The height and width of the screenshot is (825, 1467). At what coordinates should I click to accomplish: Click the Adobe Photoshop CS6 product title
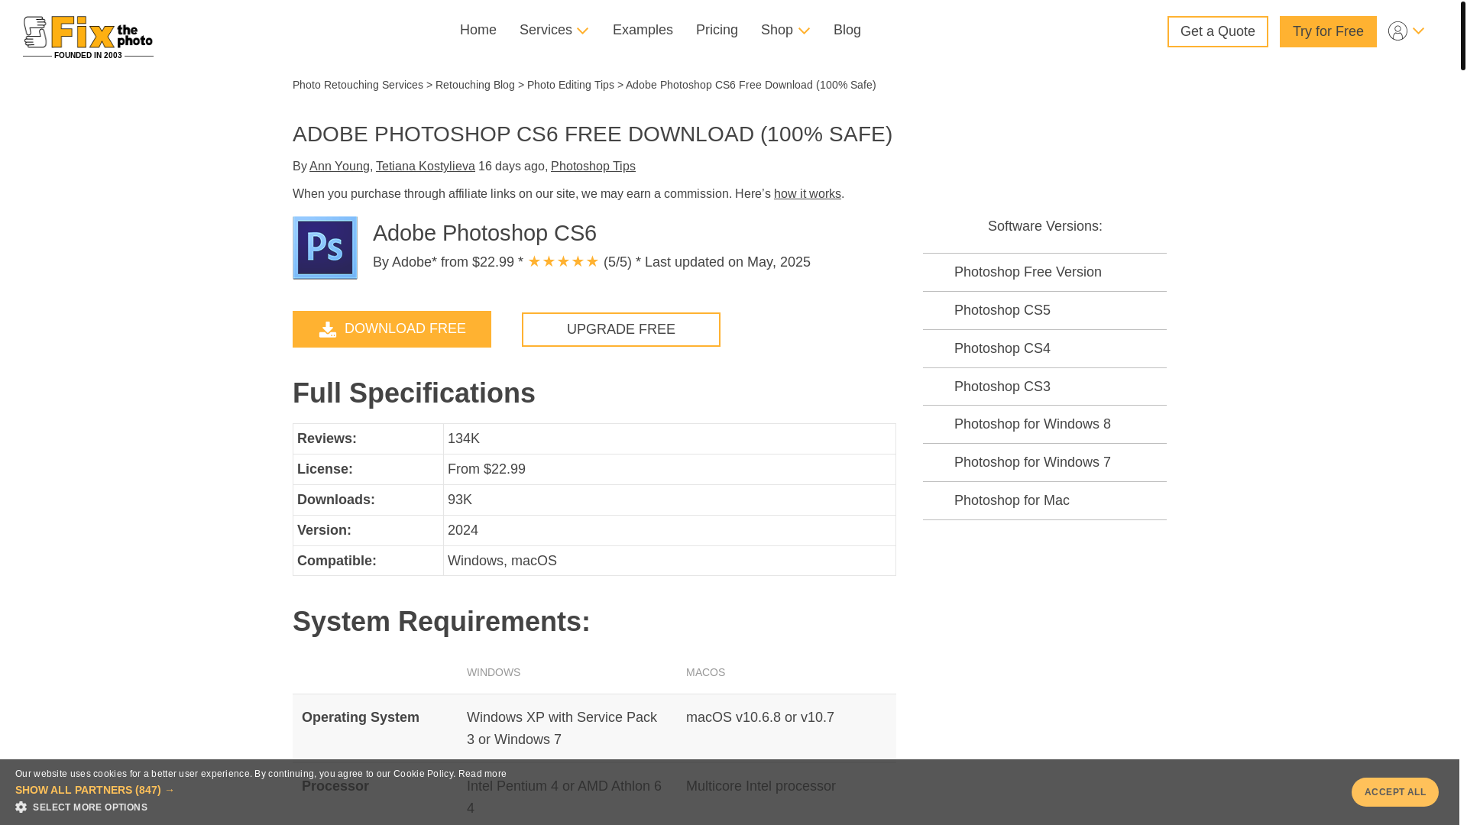[484, 233]
